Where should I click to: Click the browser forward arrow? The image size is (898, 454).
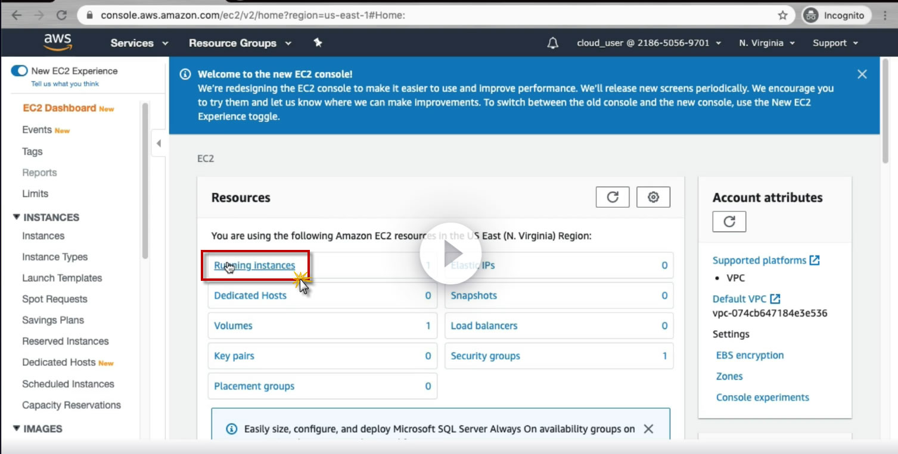click(39, 15)
